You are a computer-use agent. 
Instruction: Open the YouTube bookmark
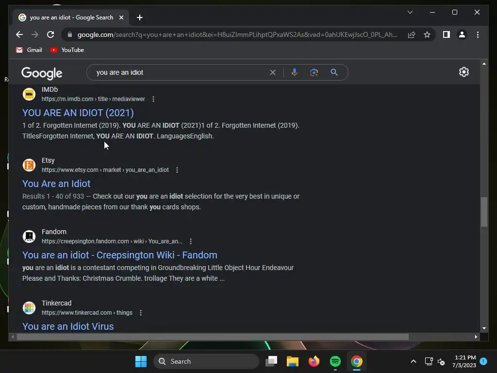coord(67,50)
